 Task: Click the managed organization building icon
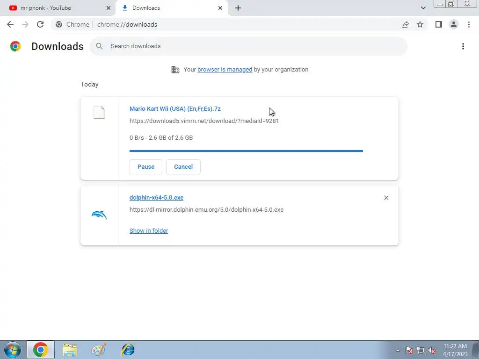point(175,70)
